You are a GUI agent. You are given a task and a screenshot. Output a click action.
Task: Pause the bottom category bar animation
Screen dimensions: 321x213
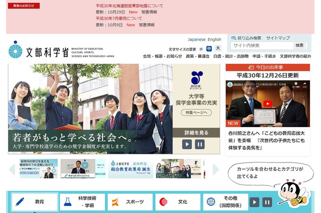[x=267, y=202]
